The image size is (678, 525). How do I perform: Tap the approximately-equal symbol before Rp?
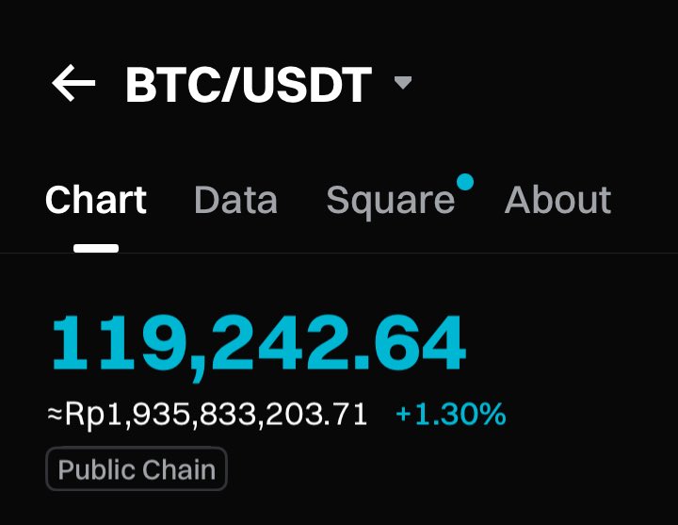click(x=55, y=415)
